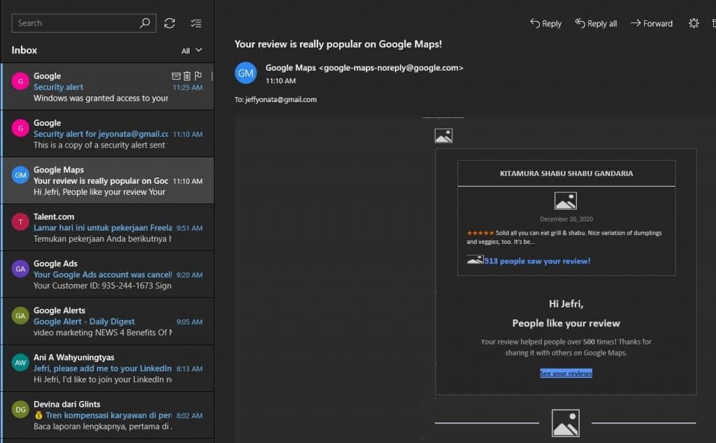
Task: Reply to the Google Maps message
Action: coord(545,23)
